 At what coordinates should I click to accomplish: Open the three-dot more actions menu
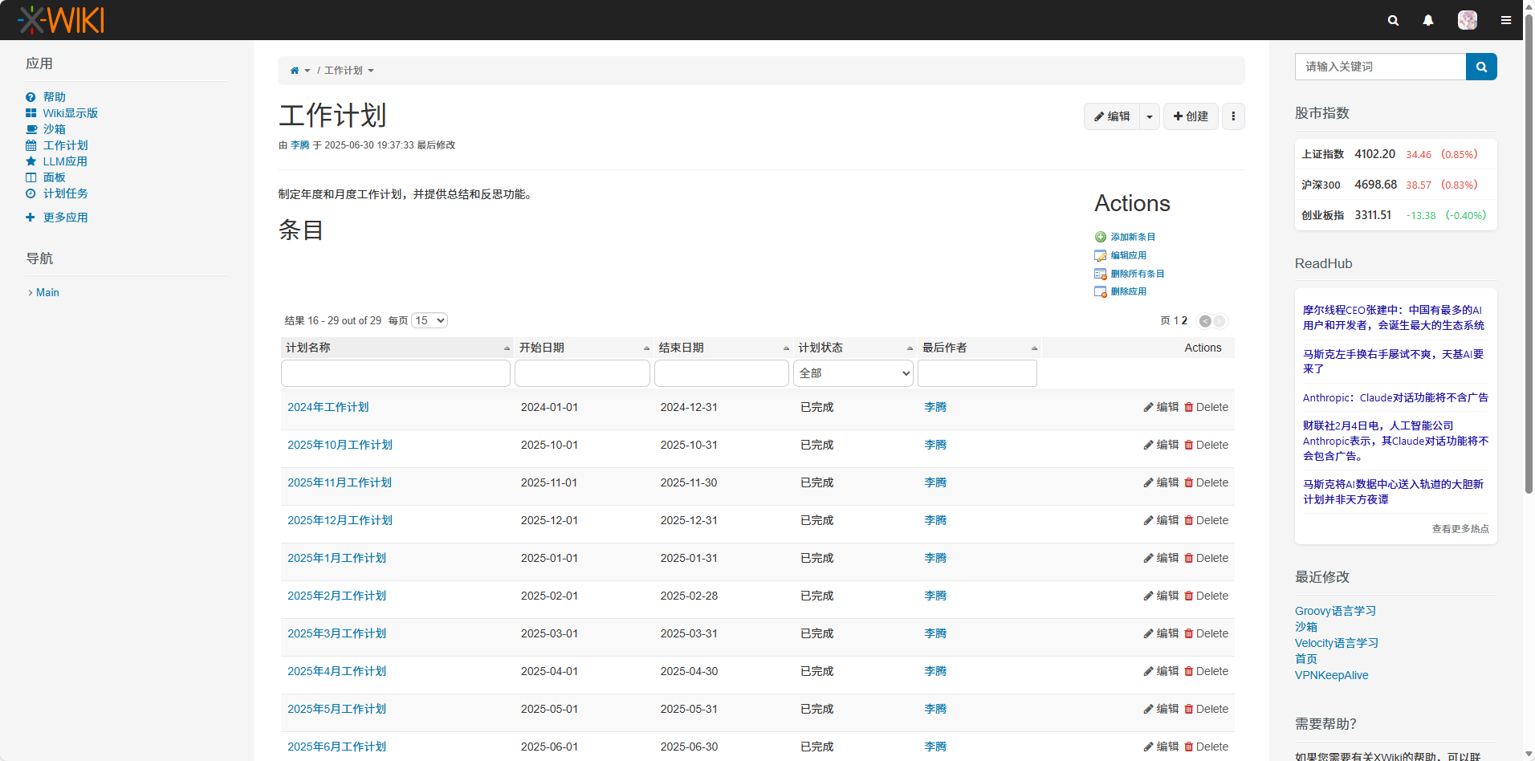(x=1233, y=116)
